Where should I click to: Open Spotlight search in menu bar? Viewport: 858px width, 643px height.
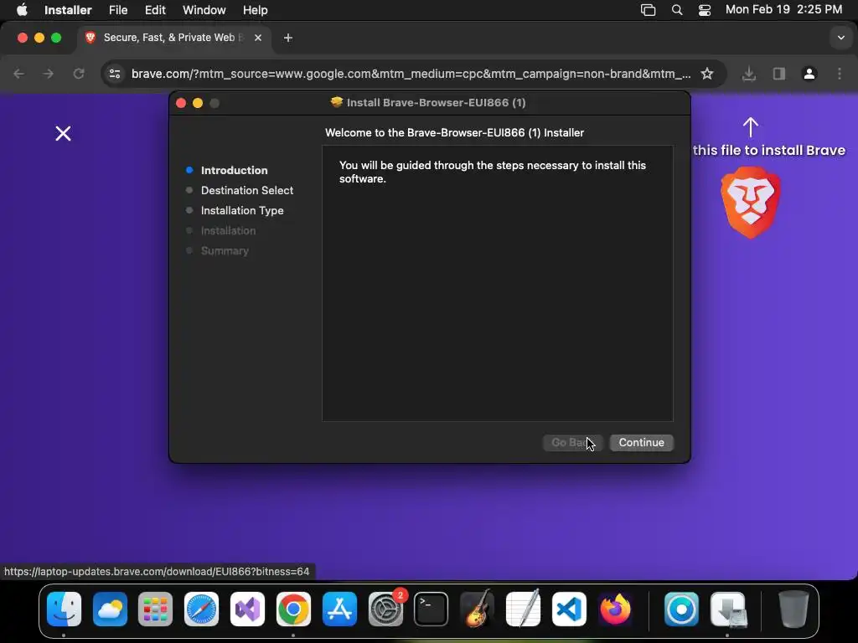(677, 10)
